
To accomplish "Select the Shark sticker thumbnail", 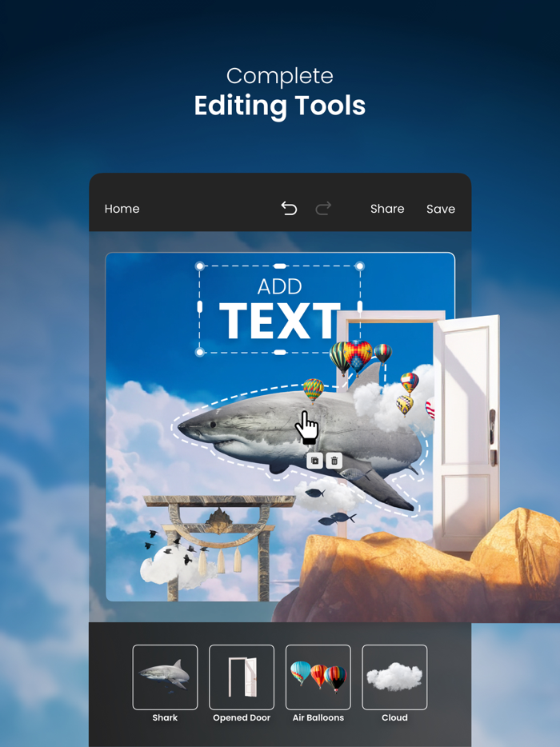I will 165,677.
